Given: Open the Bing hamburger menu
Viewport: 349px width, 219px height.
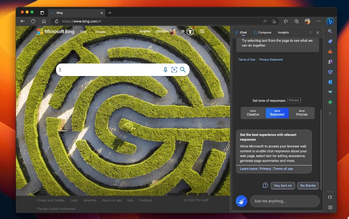Looking at the screenshot, I should tap(202, 31).
